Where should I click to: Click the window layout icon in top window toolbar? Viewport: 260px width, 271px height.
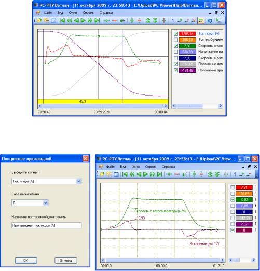coord(53,20)
